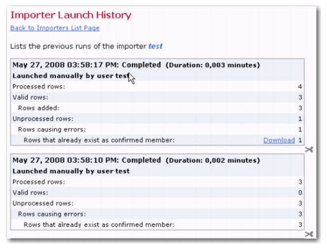Click 'Unprocessed rows:' label in 03:58:10 run
The image size is (327, 248).
coord(43,203)
